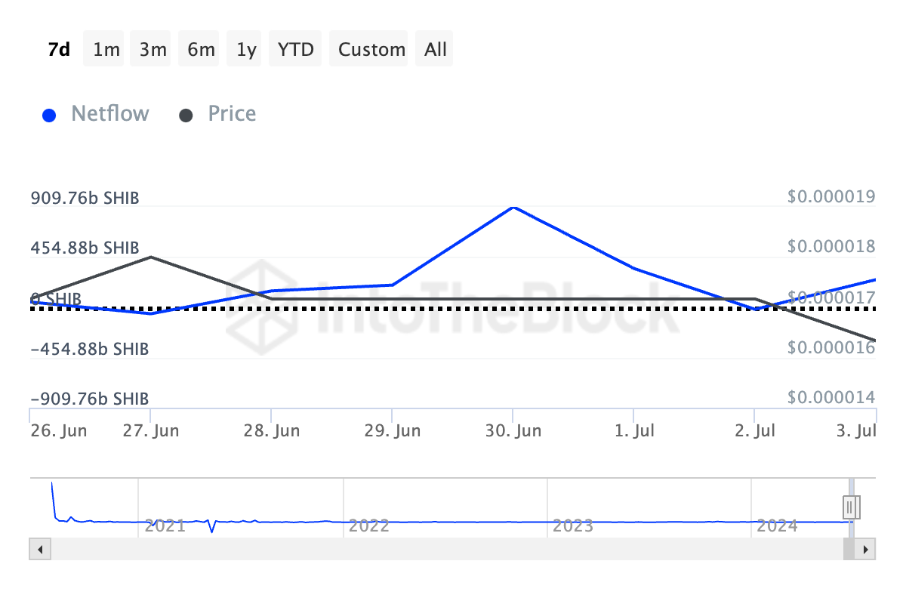Switch to the 1m time range
Screen dimensions: 906x604
(106, 50)
